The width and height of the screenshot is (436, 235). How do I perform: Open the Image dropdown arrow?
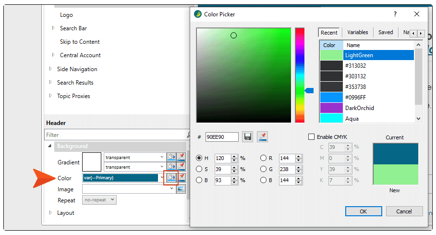(x=171, y=188)
